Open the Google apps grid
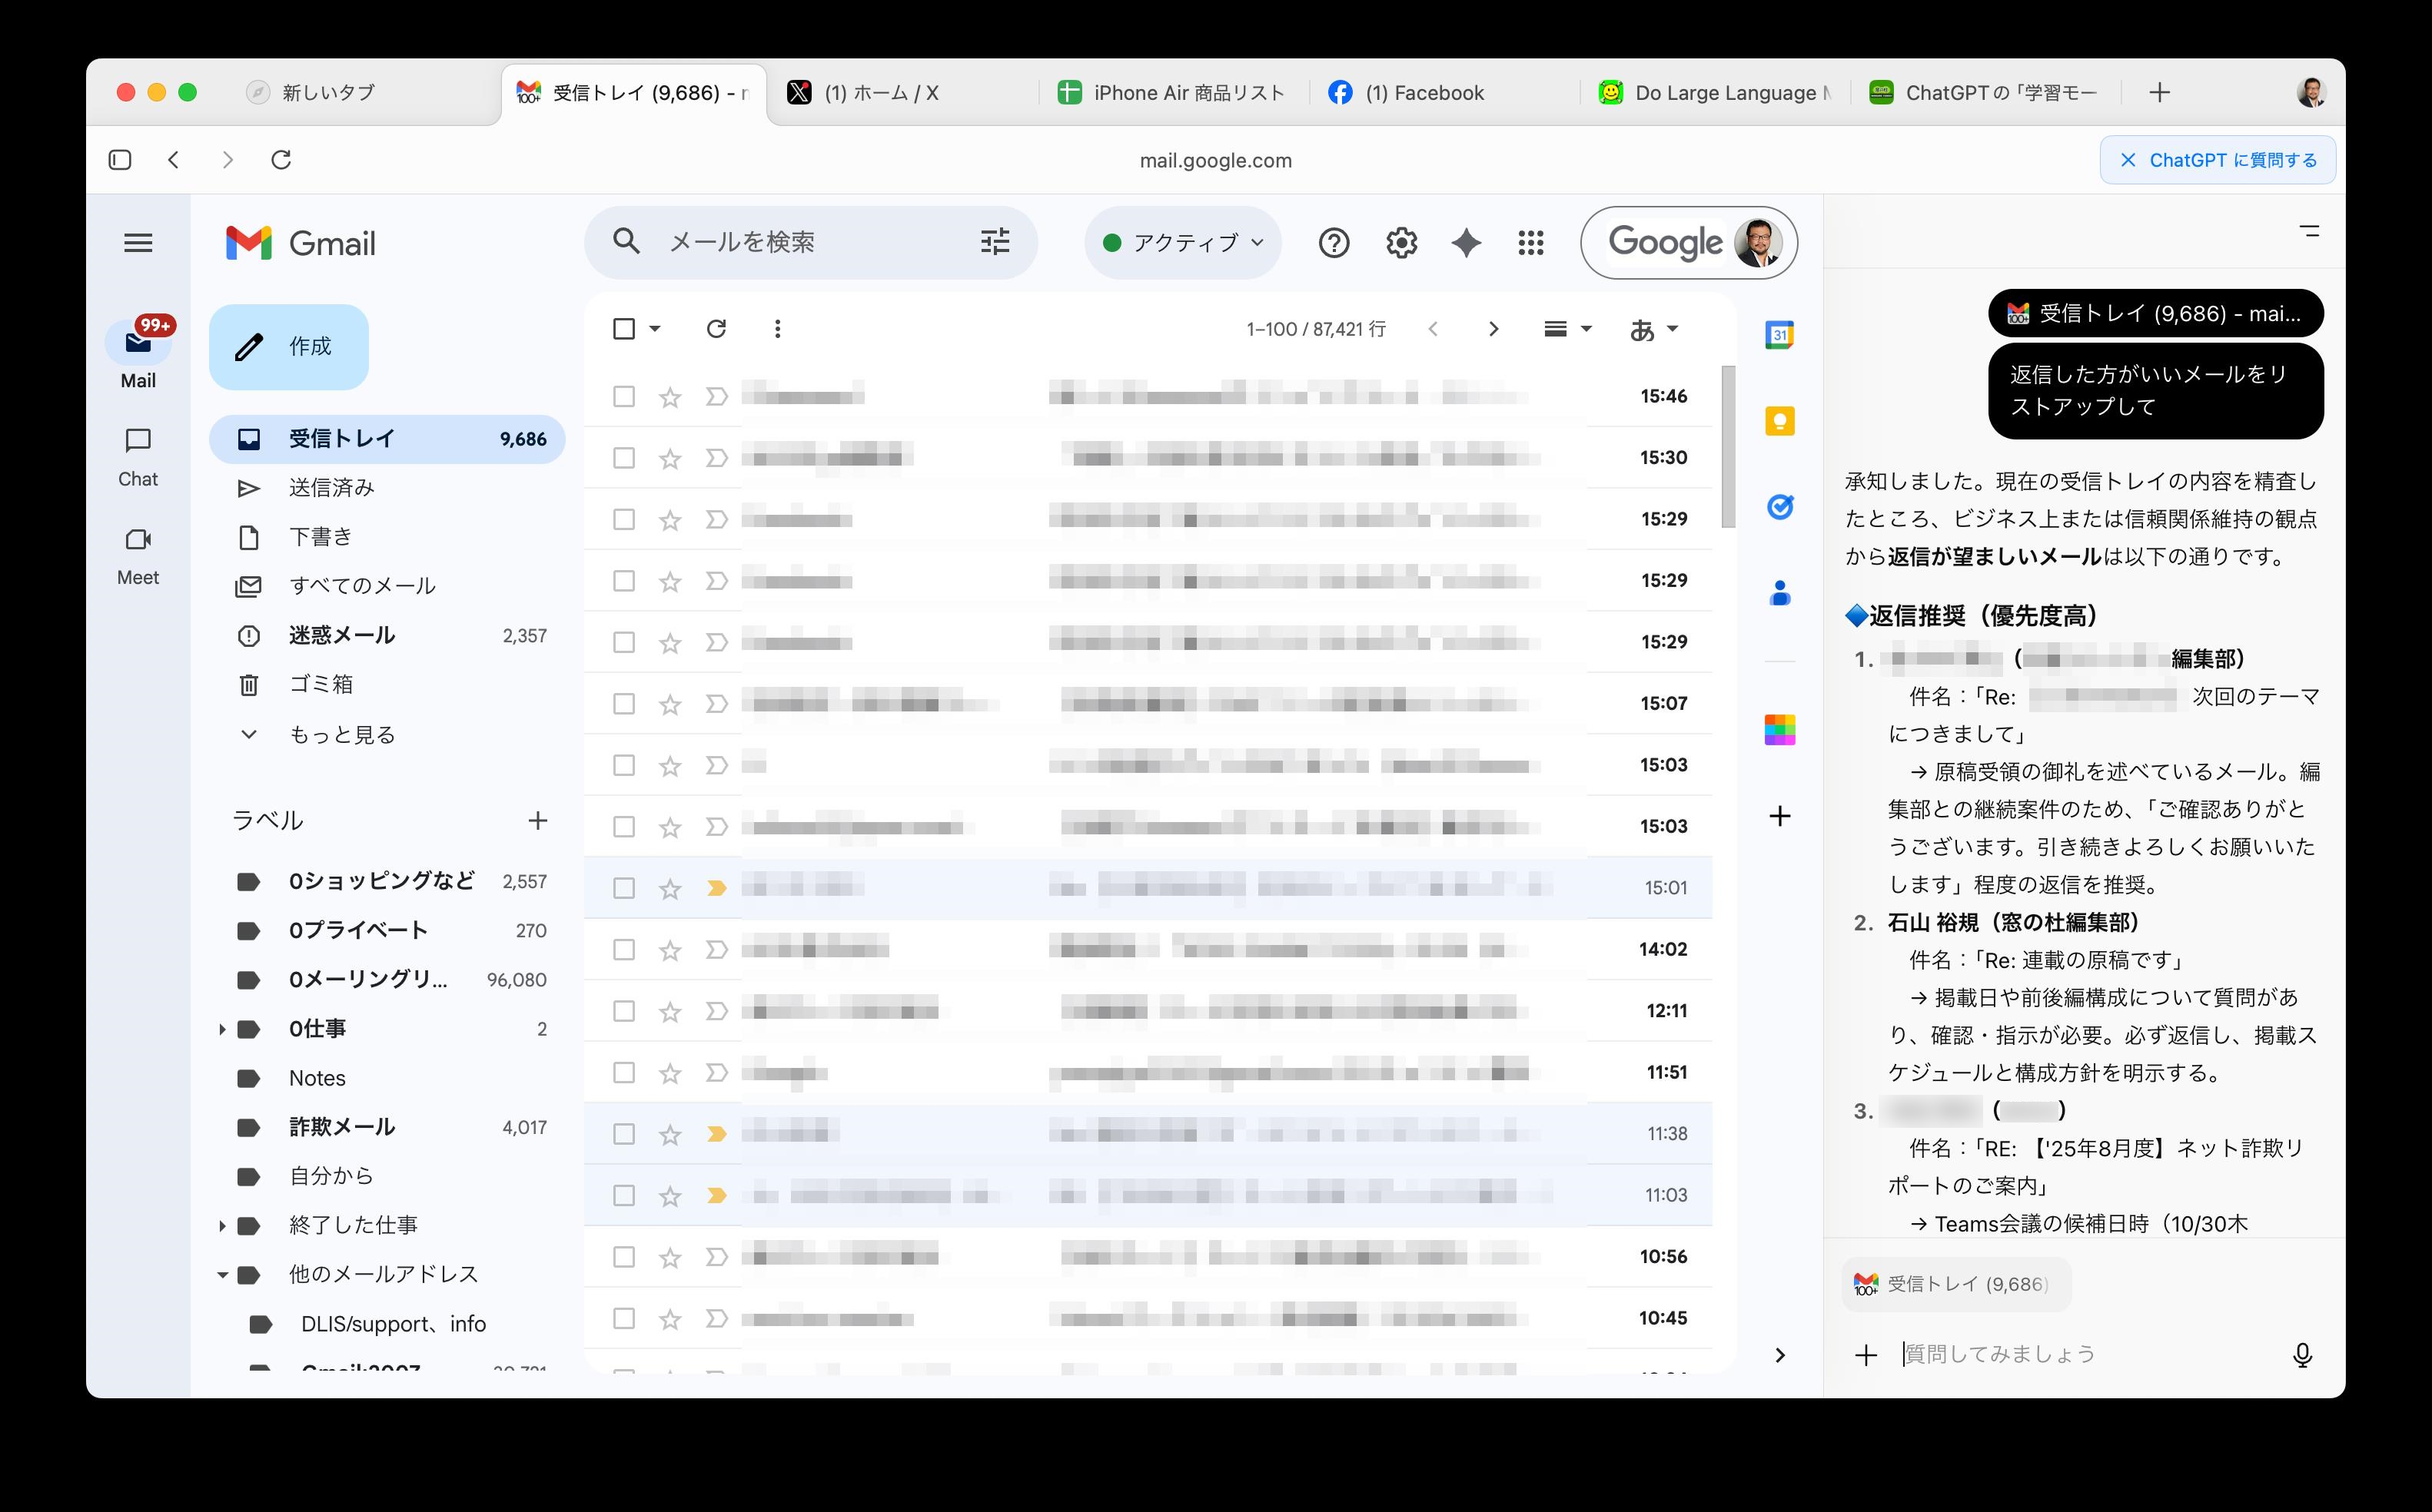Image resolution: width=2432 pixels, height=1512 pixels. pyautogui.click(x=1530, y=242)
